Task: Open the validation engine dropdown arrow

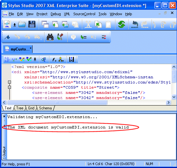Action: [x=35, y=59]
